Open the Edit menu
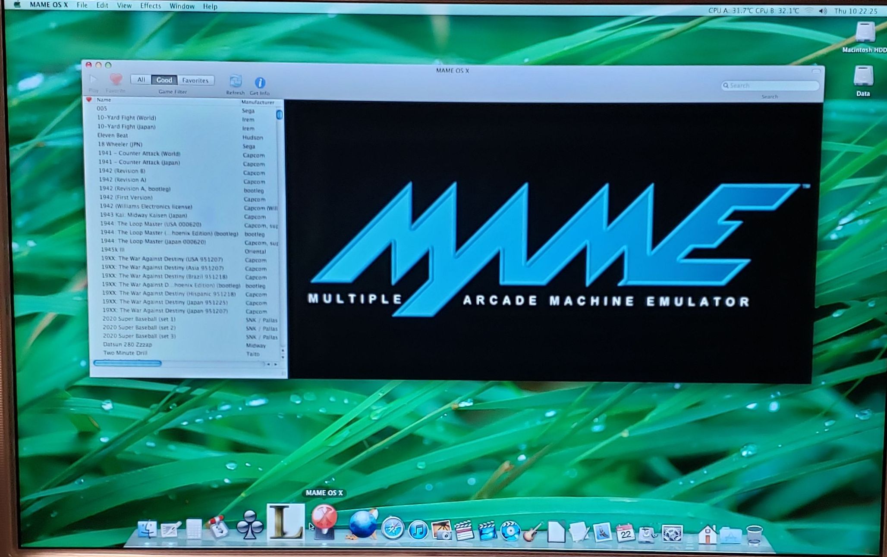Screen dimensions: 887x557 (102, 5)
